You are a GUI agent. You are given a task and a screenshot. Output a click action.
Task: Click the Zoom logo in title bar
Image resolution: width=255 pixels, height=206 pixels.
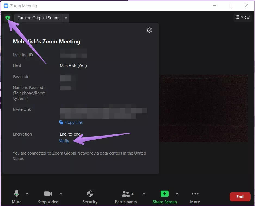[6, 6]
